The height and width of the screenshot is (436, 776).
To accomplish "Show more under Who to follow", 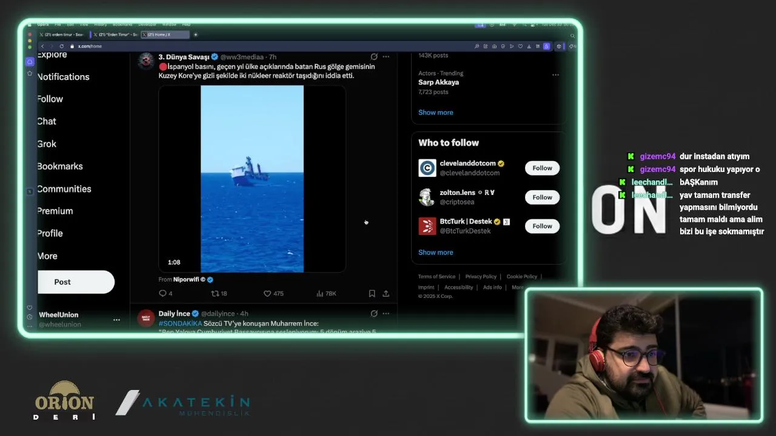I will point(435,253).
